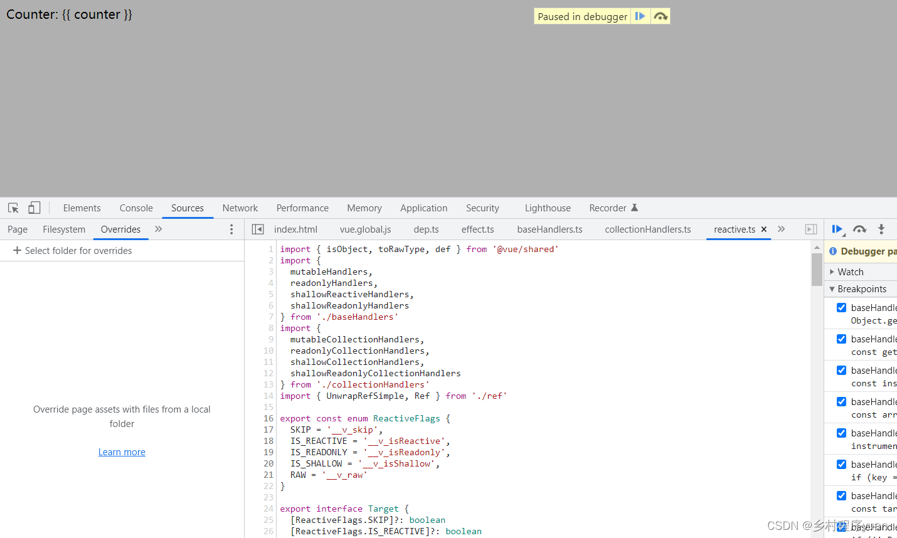Image resolution: width=897 pixels, height=538 pixels.
Task: Close the reactive.ts file tab
Action: 764,229
